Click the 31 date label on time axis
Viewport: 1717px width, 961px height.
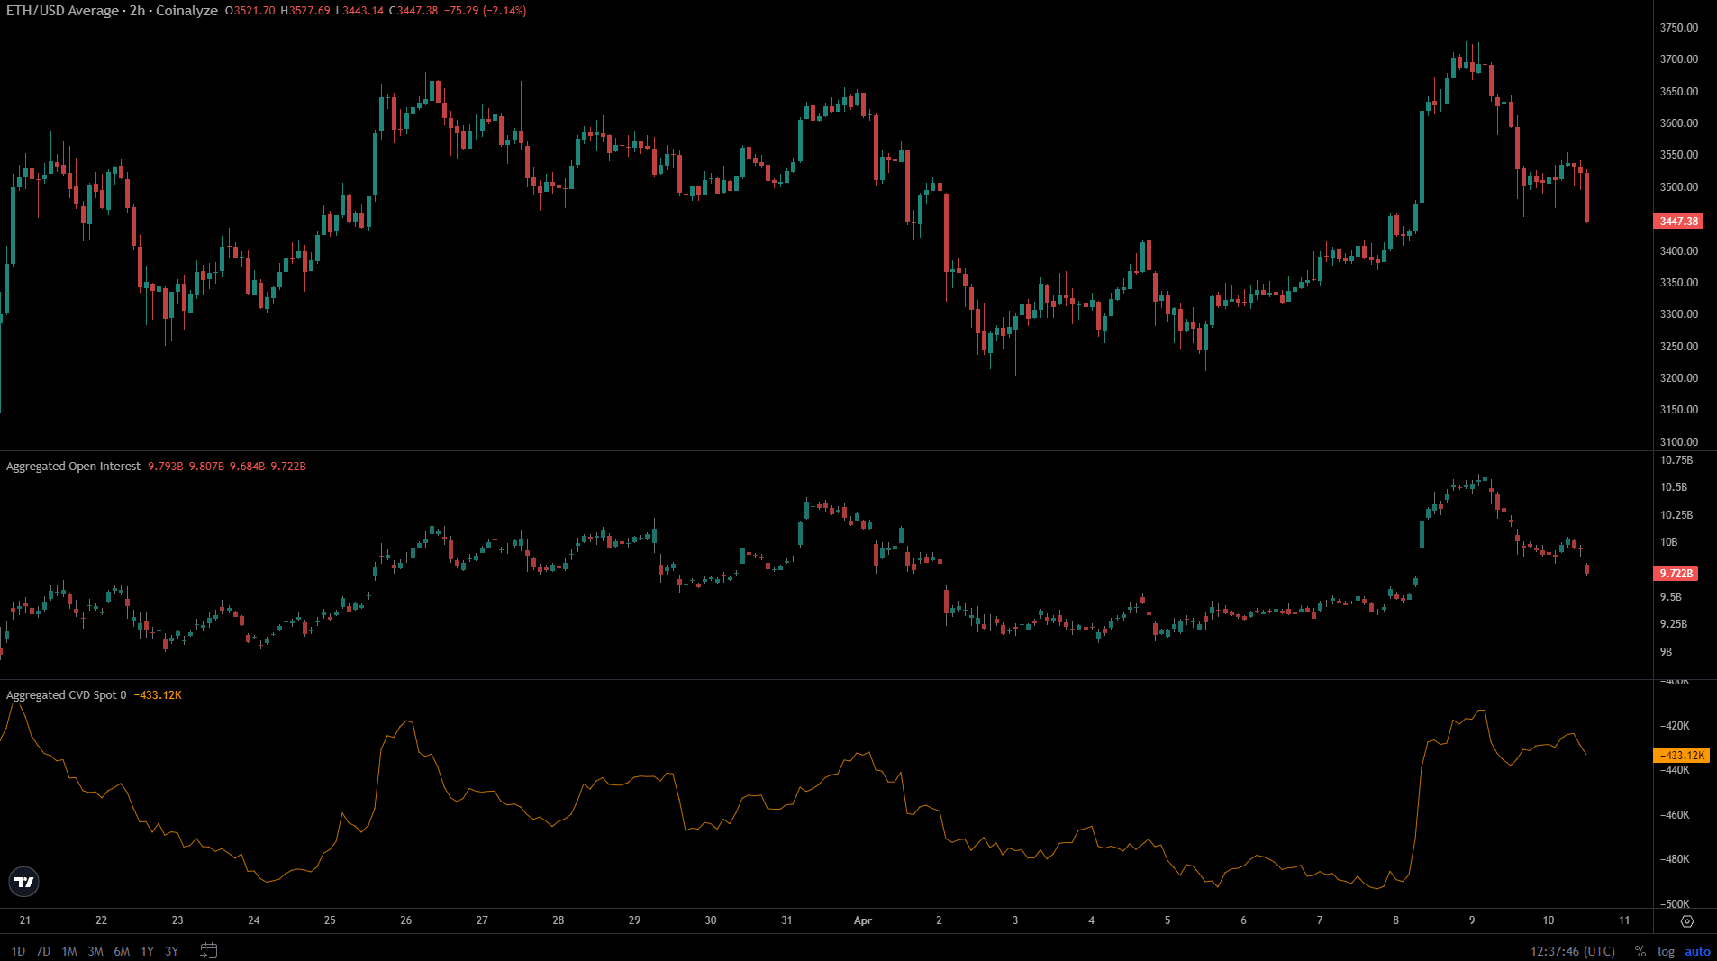(786, 920)
